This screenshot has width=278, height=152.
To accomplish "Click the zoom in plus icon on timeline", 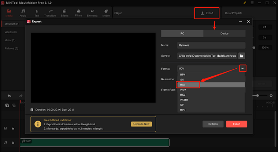I will coord(271,96).
